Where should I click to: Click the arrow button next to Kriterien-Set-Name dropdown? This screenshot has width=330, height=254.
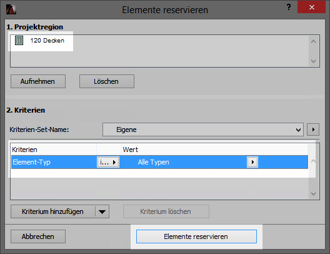pyautogui.click(x=313, y=130)
